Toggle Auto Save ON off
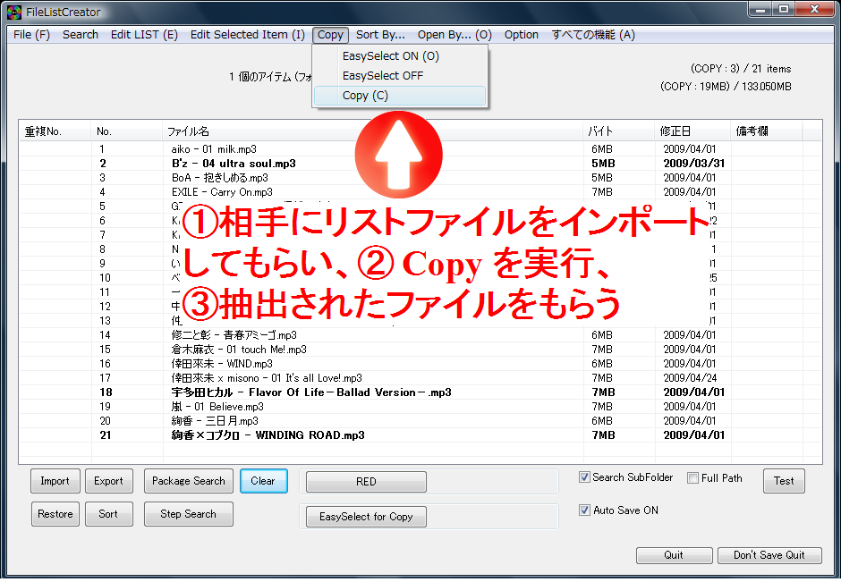841x582 pixels. click(x=585, y=510)
